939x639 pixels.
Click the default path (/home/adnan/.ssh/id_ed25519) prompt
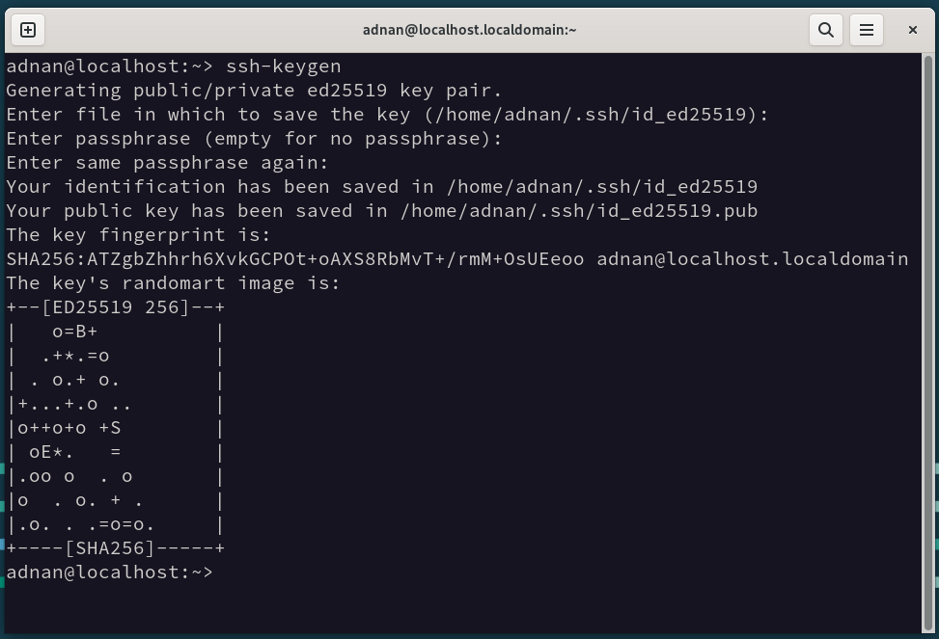[595, 115]
